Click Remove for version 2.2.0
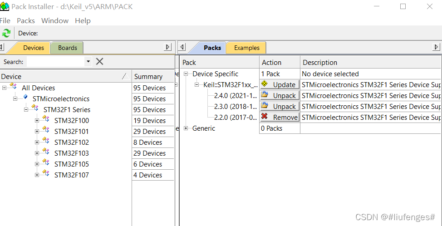Image resolution: width=442 pixels, height=226 pixels. pos(280,117)
